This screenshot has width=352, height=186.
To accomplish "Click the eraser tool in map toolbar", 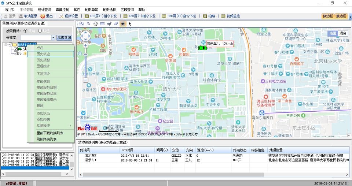I will tap(116, 23).
